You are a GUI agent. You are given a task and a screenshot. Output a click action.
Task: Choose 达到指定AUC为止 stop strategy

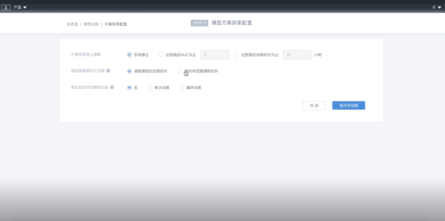point(161,55)
